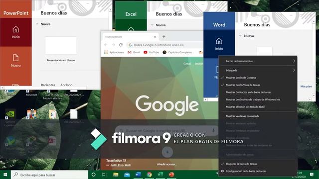Reload the page in Chrome
The height and width of the screenshot is (179, 319).
tap(121, 45)
